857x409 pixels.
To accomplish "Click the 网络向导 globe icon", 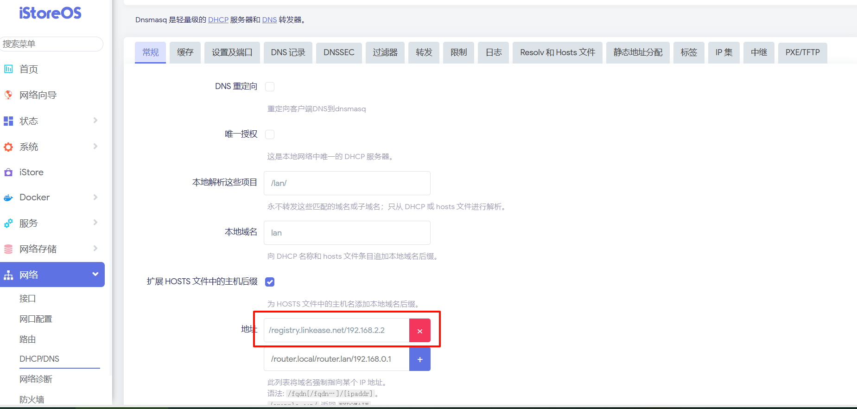I will coord(8,95).
